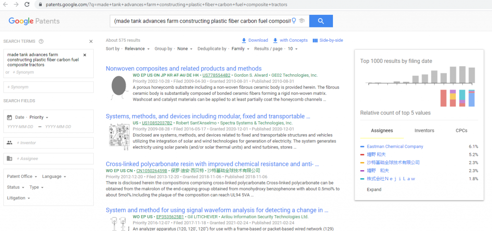Click the Expand link under assignees

pos(374,189)
